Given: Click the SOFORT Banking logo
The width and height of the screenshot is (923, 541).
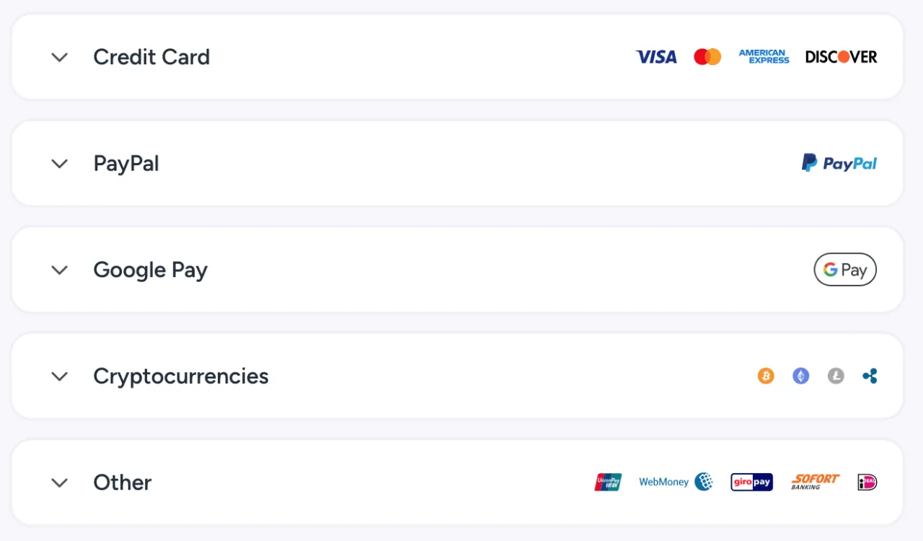Looking at the screenshot, I should [x=816, y=482].
